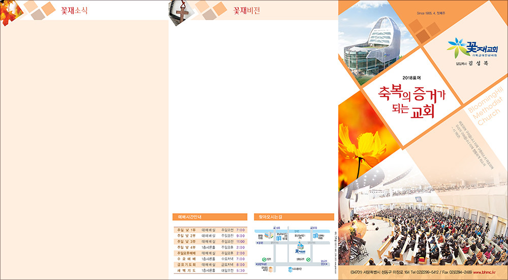Viewport: 508px width, 280px height.
Task: Click the 금요기도회 schedule row
Action: 210,264
